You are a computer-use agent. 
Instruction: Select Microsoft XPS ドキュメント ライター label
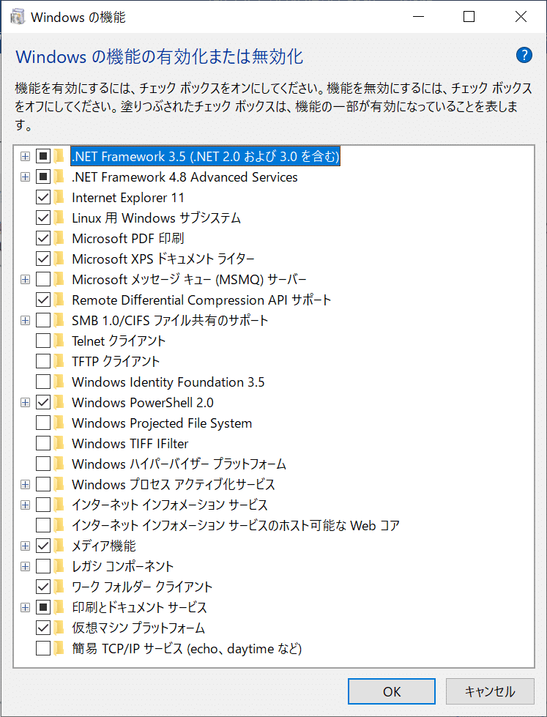pyautogui.click(x=163, y=259)
